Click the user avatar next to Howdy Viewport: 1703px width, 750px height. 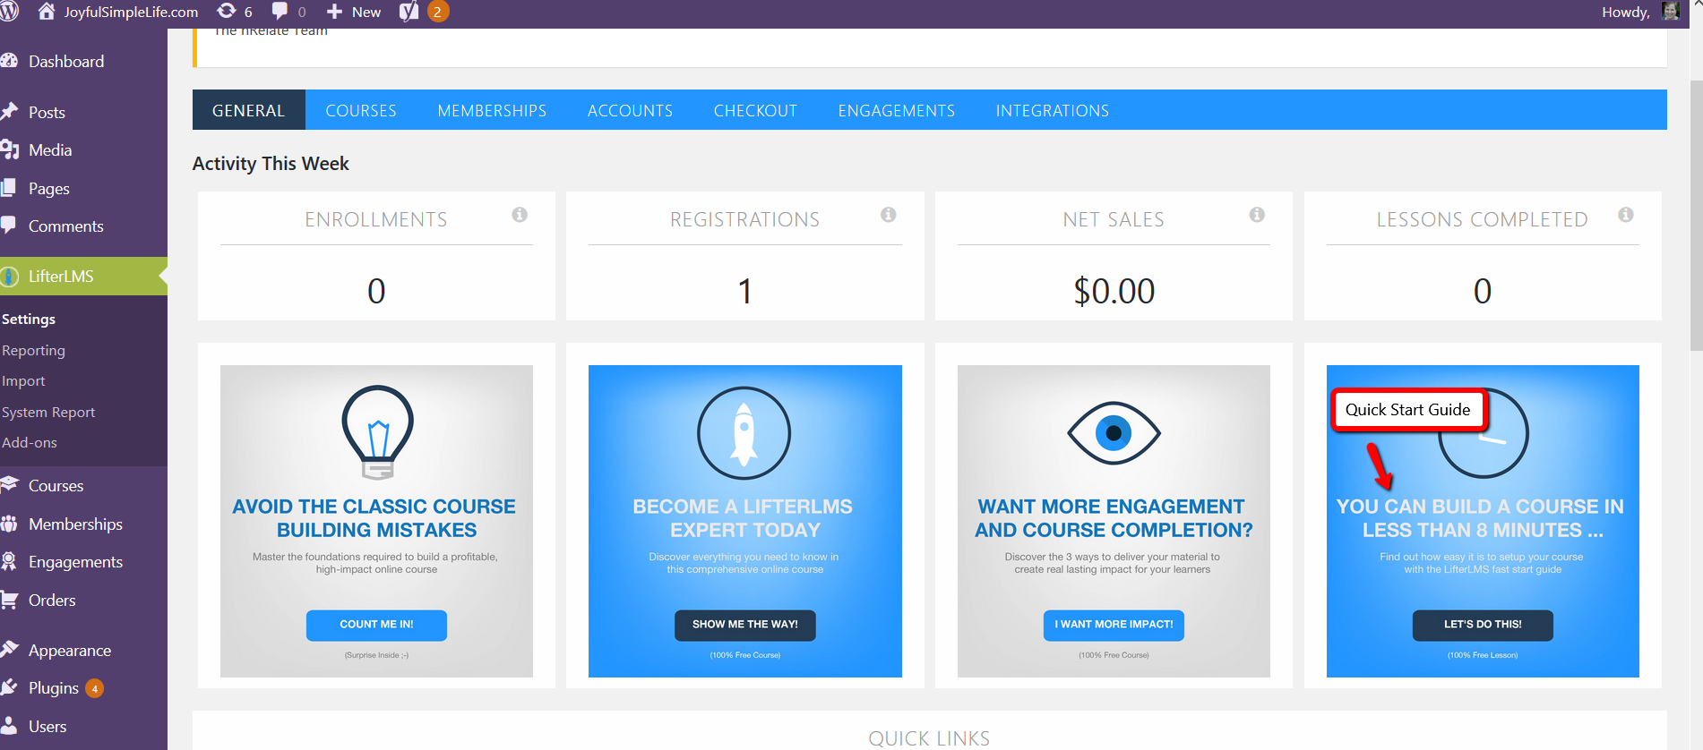click(x=1670, y=11)
